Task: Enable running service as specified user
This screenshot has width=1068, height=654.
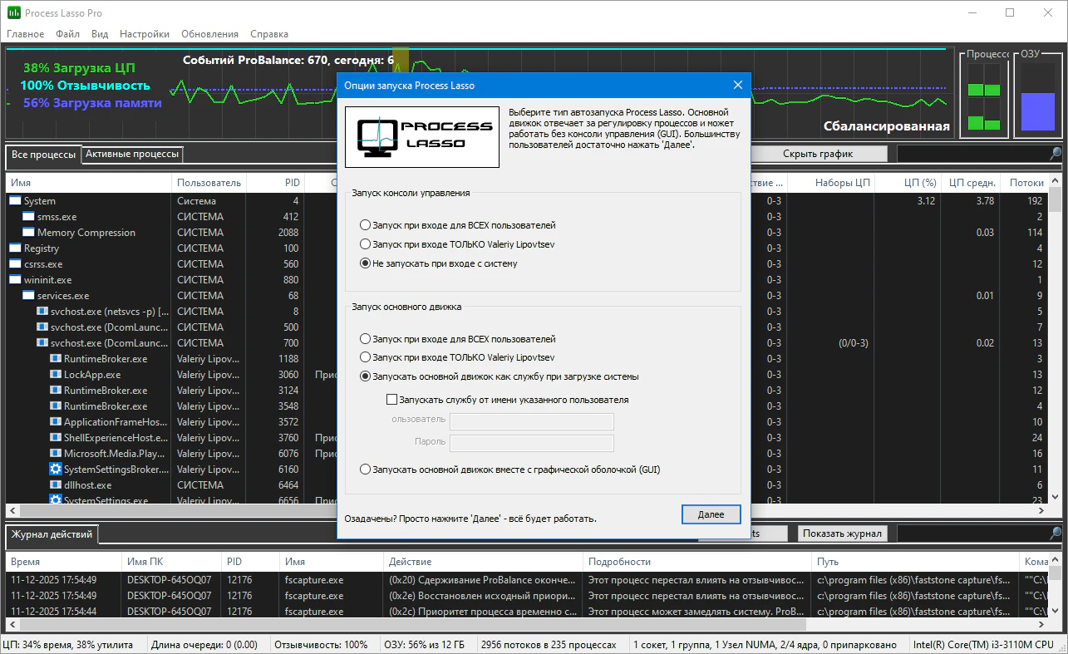Action: pos(392,400)
